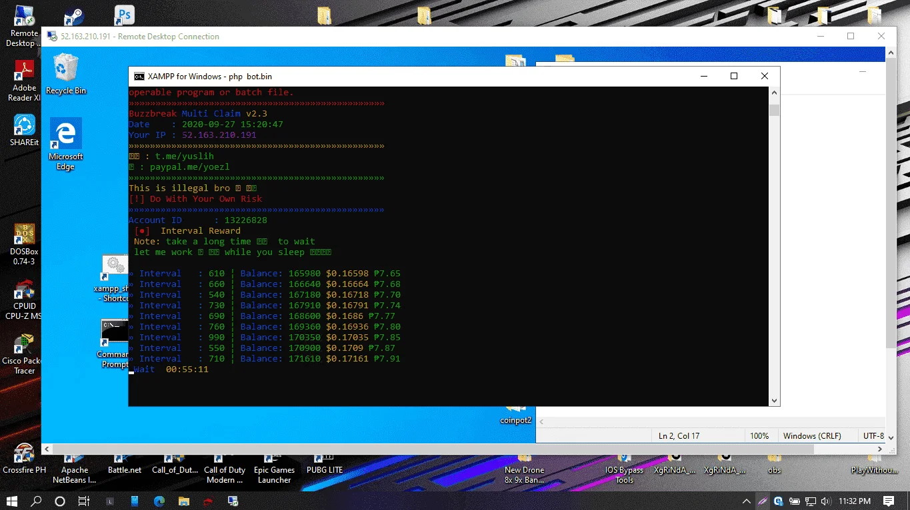Click the Notepad zoom level 100% indicator

tap(759, 436)
